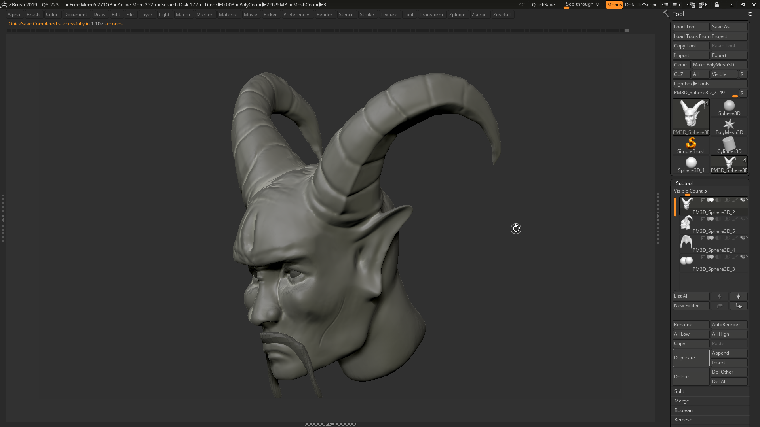760x427 pixels.
Task: Toggle intersection mode on PM3D_Sphere3D_3 subtool
Action: (x=726, y=257)
